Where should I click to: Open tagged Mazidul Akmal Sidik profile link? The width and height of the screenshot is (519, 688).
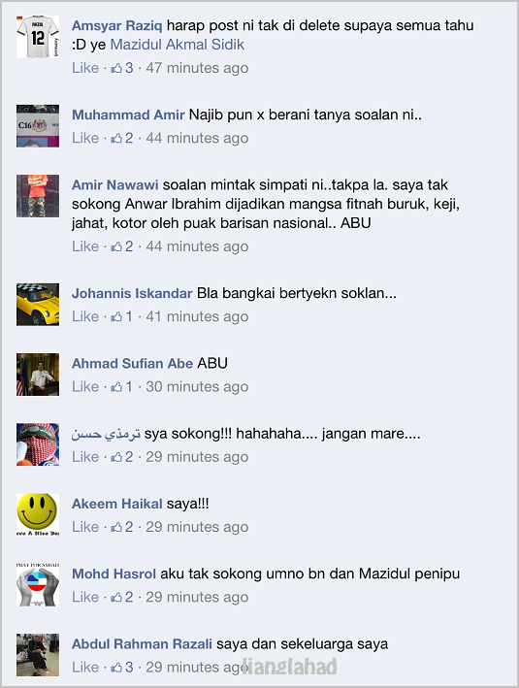click(x=178, y=45)
